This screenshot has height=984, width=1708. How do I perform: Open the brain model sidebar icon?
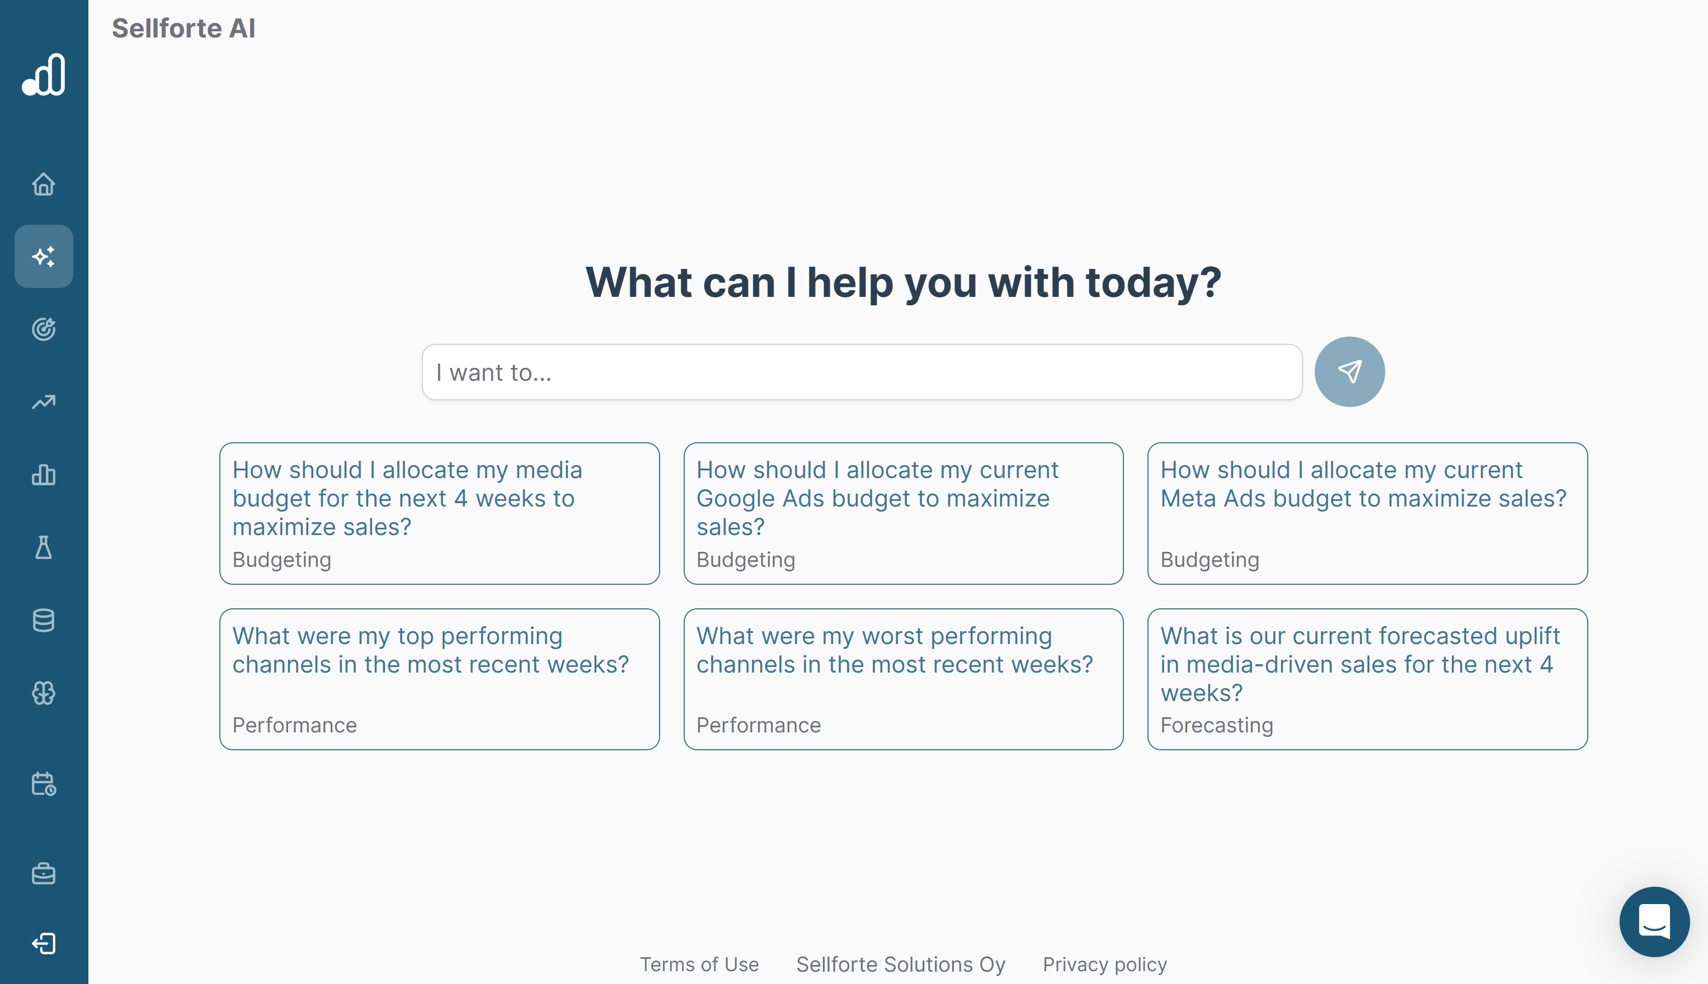44,693
